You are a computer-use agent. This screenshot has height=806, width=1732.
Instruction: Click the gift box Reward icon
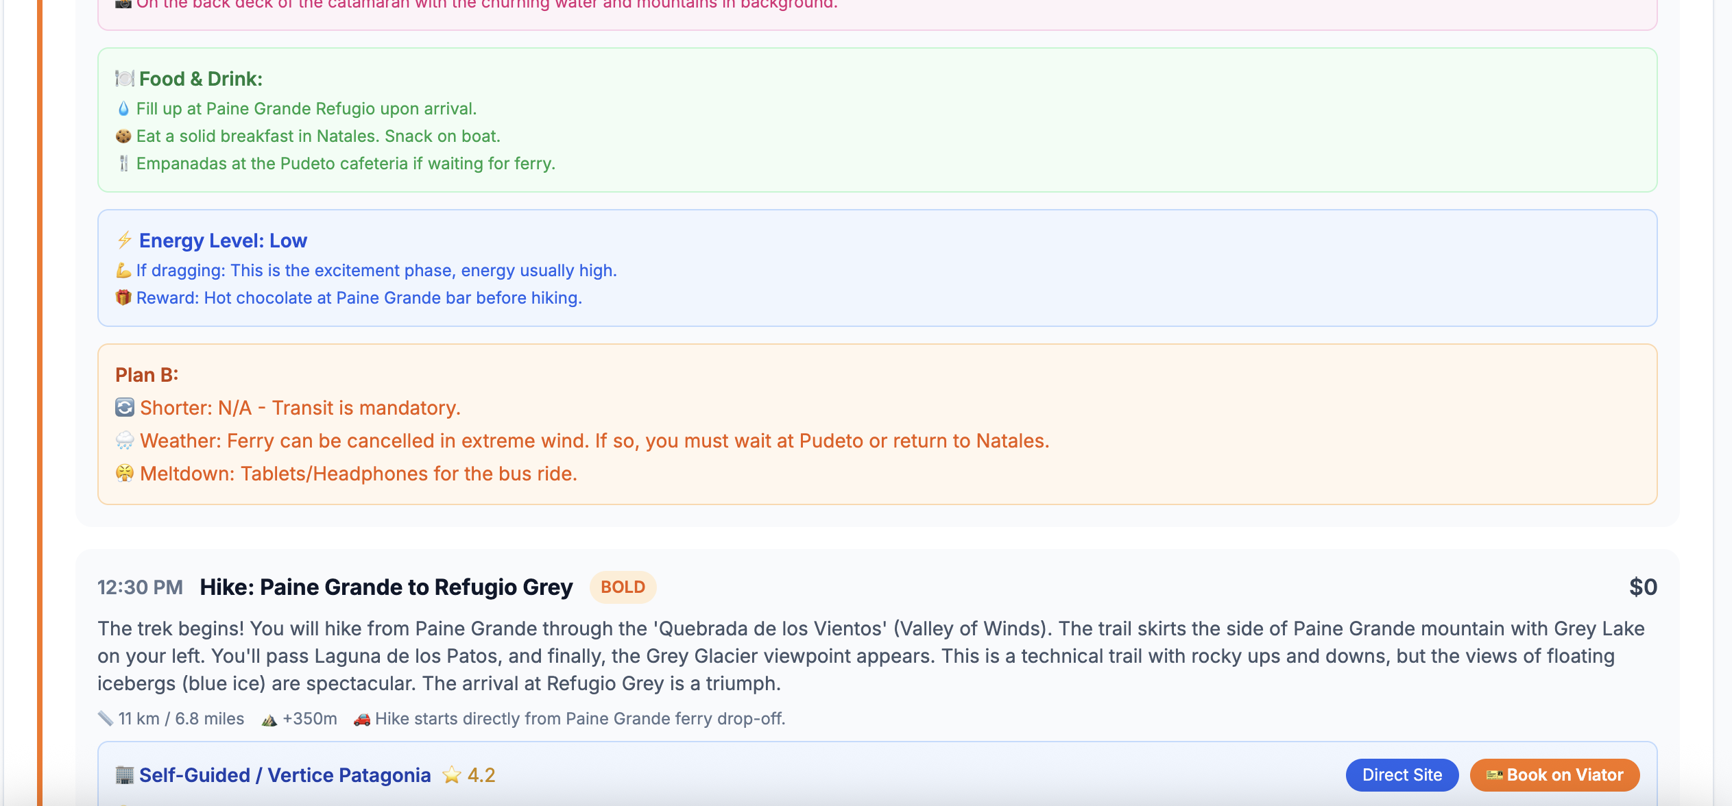123,298
